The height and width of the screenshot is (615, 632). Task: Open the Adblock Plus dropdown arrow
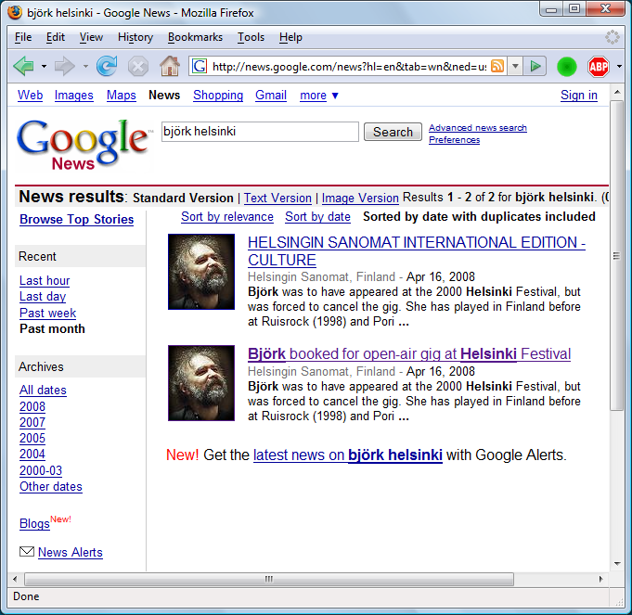pos(619,67)
